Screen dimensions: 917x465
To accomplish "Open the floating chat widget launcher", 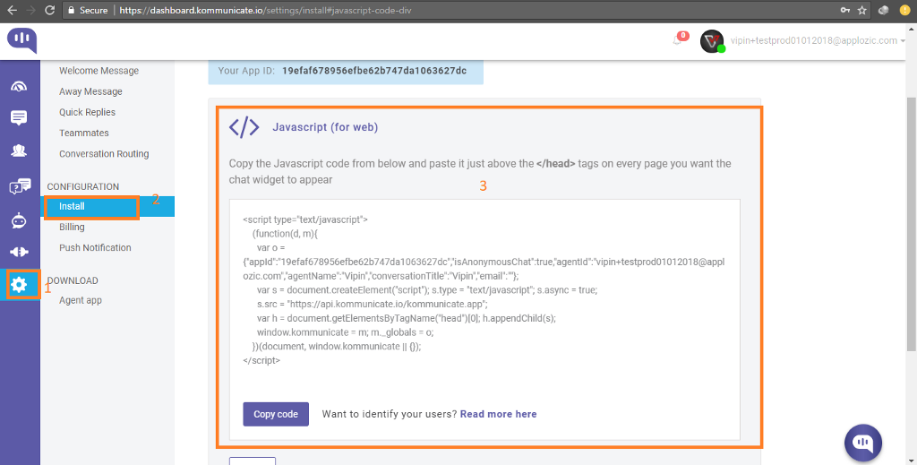I will (x=862, y=443).
